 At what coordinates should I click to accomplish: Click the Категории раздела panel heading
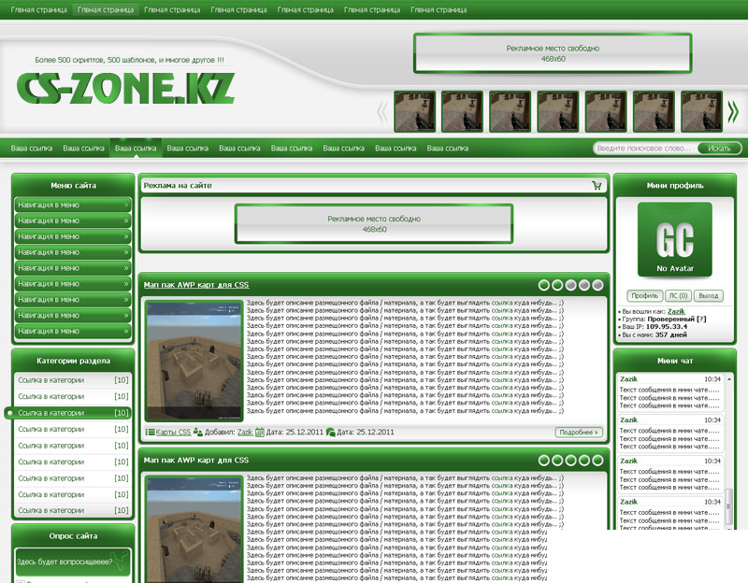pyautogui.click(x=73, y=361)
